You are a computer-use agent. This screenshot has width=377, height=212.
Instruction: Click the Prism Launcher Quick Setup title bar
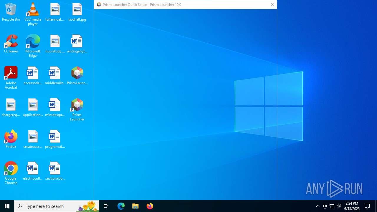pos(186,4)
